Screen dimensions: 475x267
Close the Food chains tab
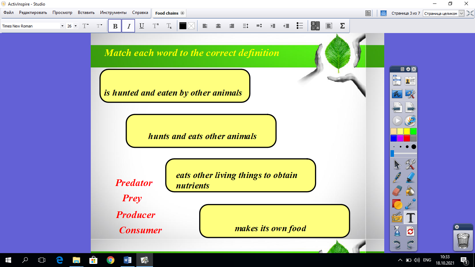[x=182, y=13]
